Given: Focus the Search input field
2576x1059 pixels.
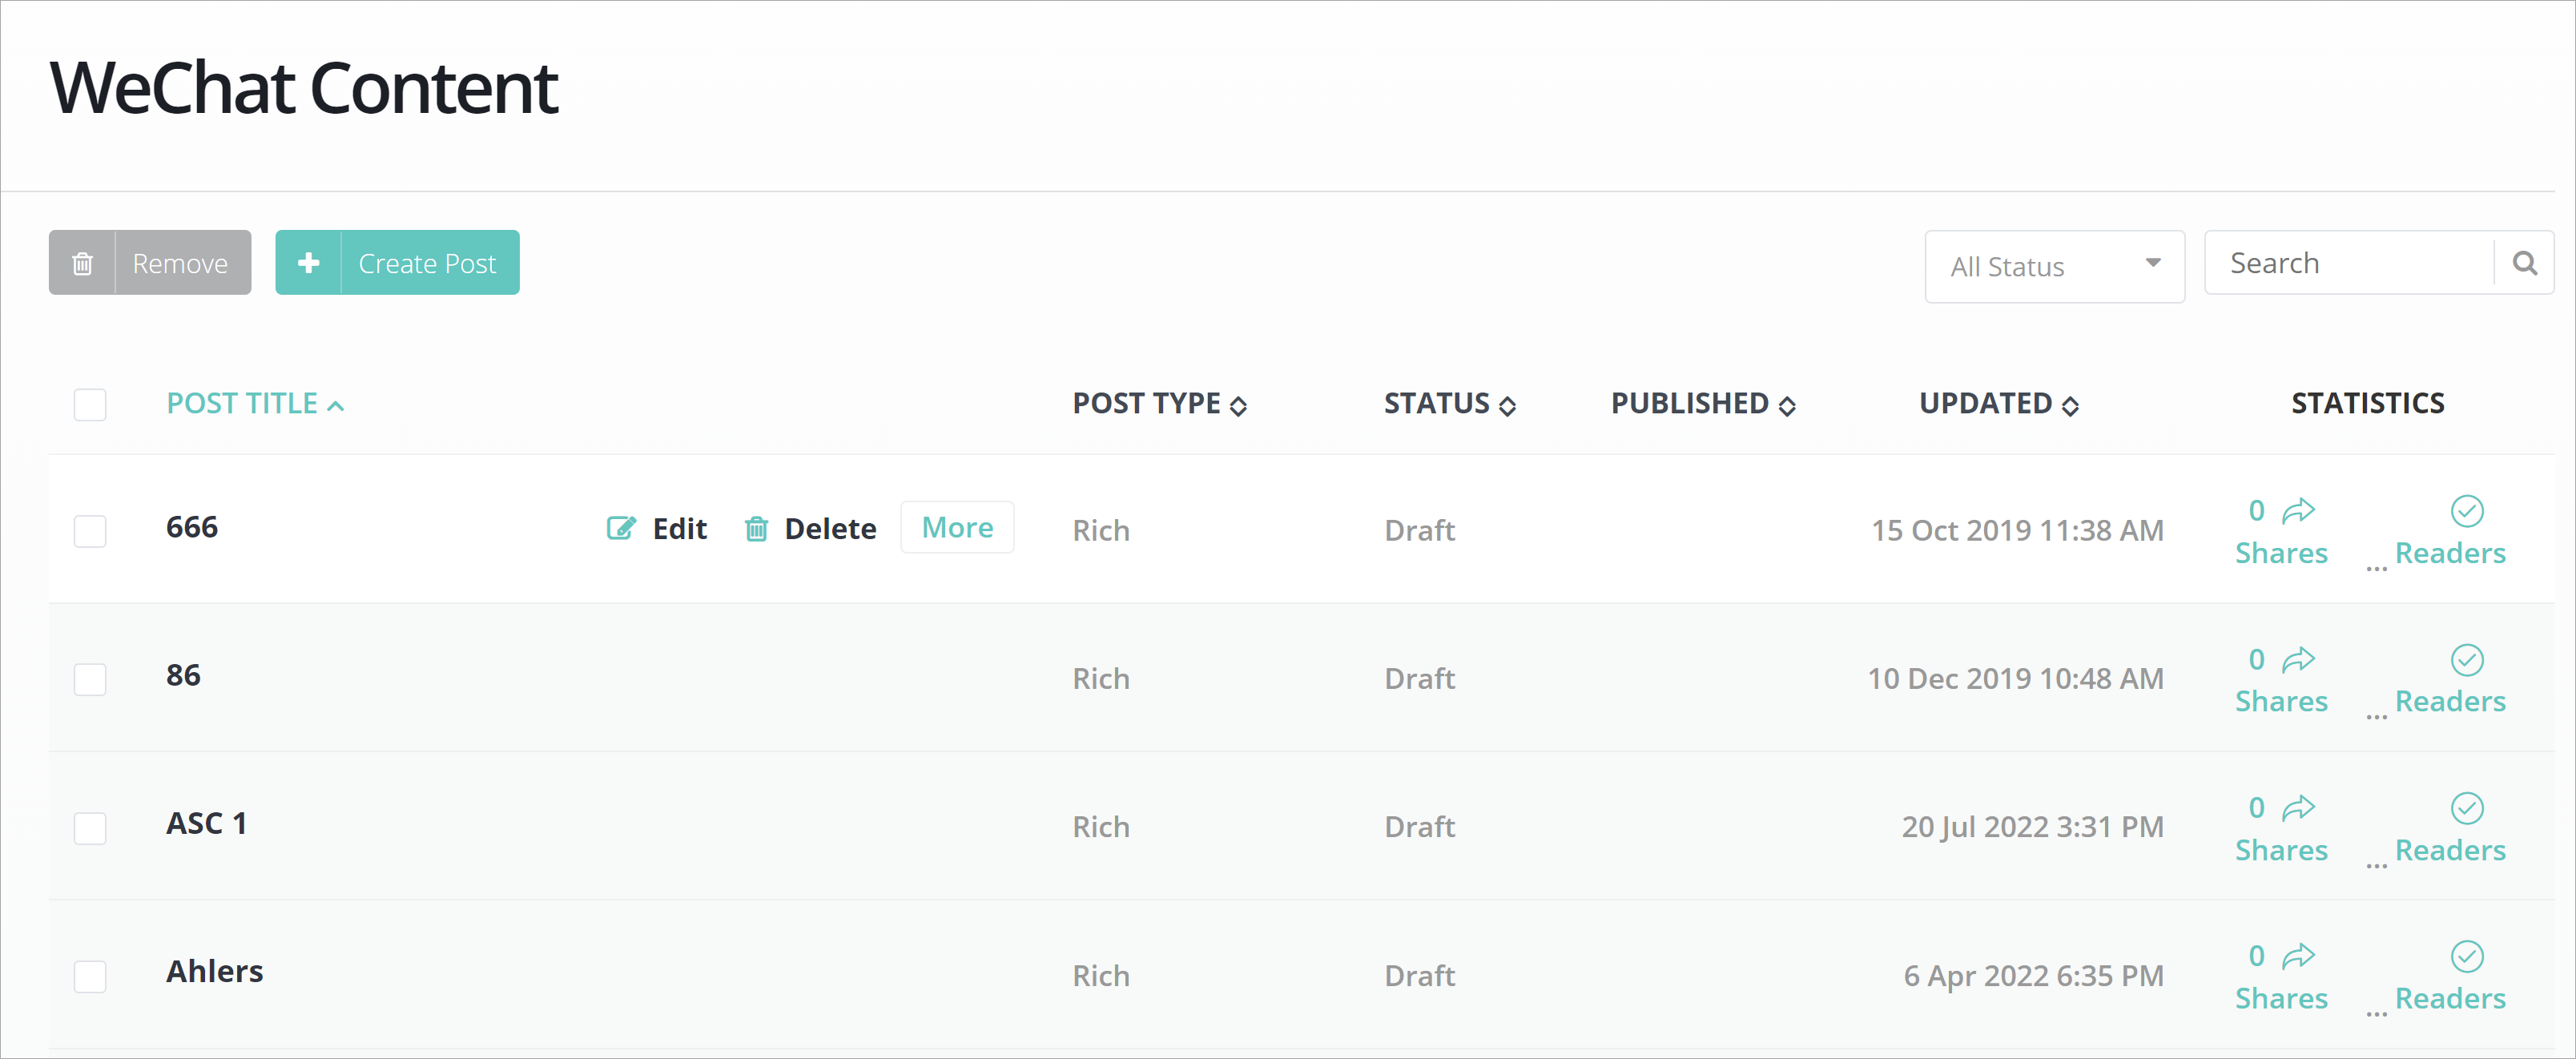Looking at the screenshot, I should [2346, 263].
